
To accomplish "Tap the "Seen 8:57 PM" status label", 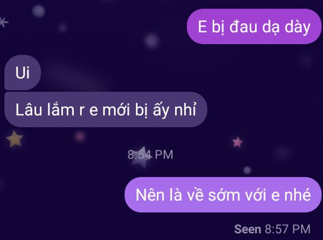I will pos(272,229).
